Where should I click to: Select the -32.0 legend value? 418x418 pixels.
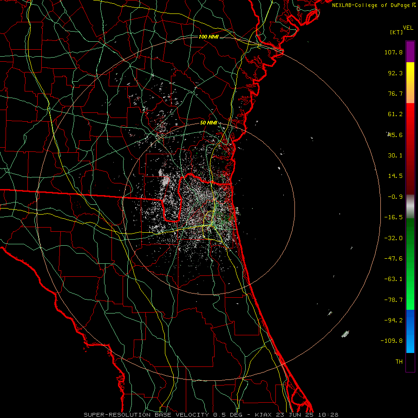click(393, 238)
